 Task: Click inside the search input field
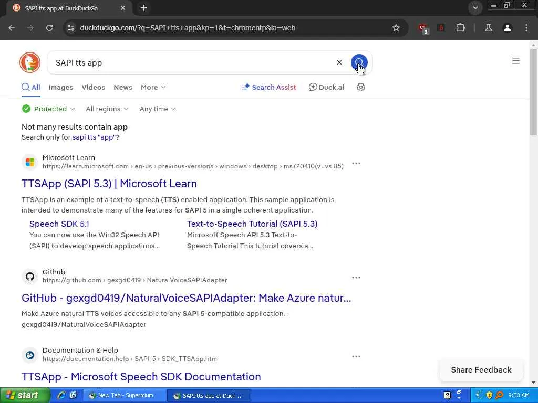192,63
